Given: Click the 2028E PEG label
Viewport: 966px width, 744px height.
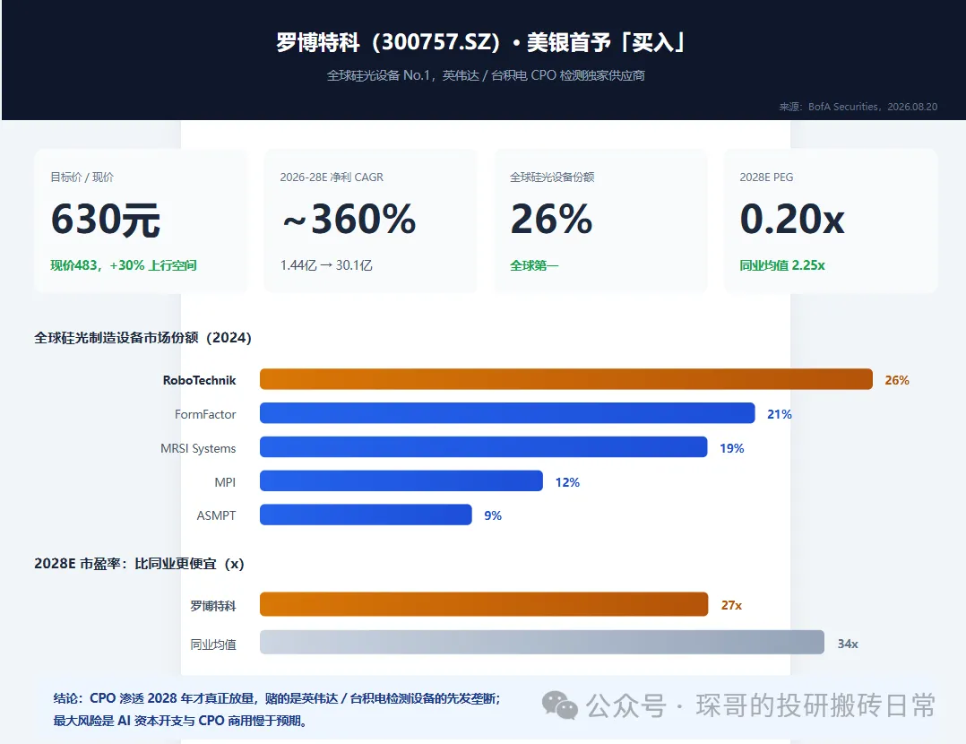Looking at the screenshot, I should (766, 177).
